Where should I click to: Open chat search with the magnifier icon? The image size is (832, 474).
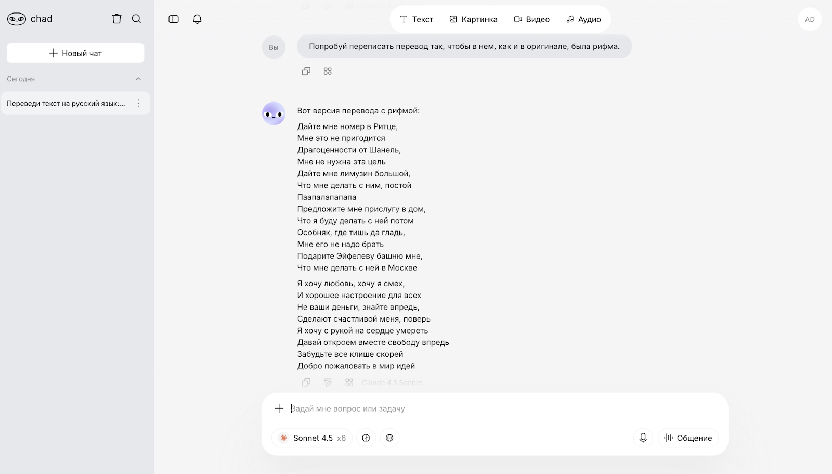(x=137, y=19)
